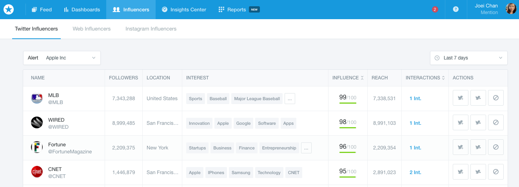Block the WIRED influencer
This screenshot has width=519, height=187.
pos(496,123)
